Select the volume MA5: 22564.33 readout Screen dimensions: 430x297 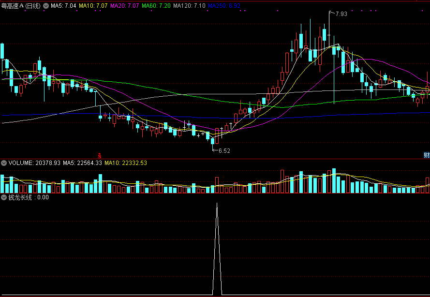(82, 163)
